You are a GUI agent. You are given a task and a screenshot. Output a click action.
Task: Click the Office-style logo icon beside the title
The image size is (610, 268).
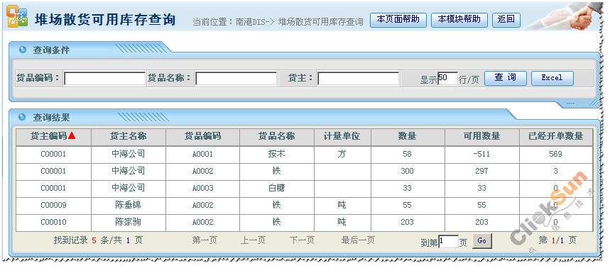pyautogui.click(x=17, y=16)
